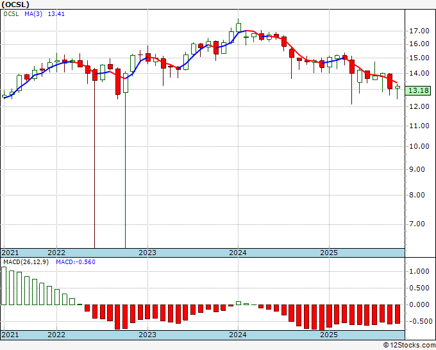Screen dimensions: 436x350
Task: Click the 1.000 MACD axis label
Action: click(x=419, y=271)
